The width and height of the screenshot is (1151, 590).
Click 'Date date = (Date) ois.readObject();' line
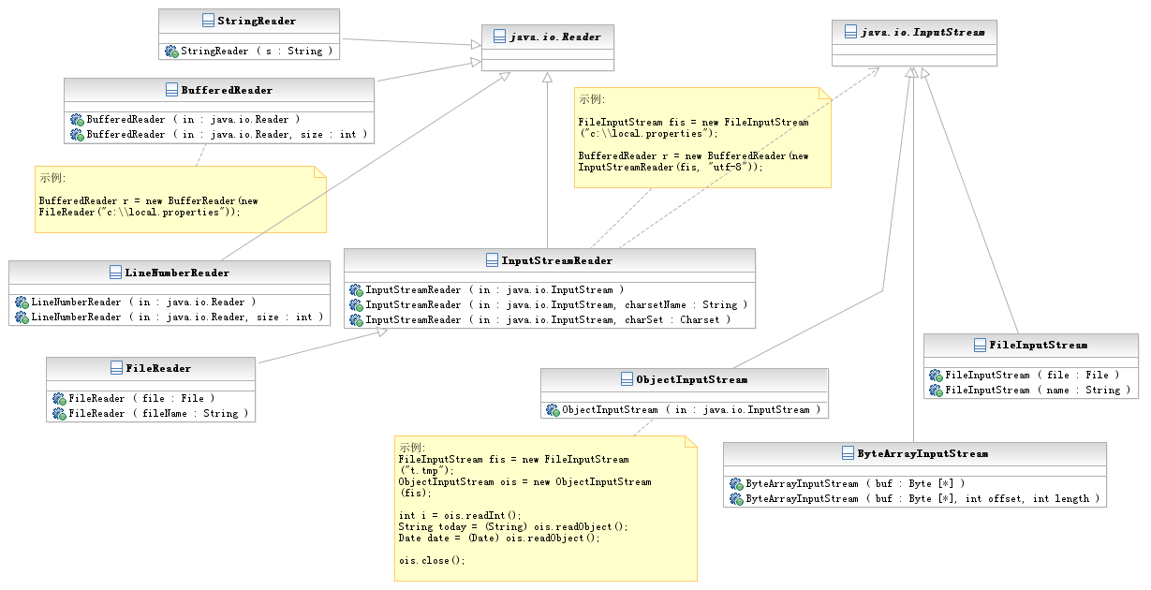coord(499,538)
